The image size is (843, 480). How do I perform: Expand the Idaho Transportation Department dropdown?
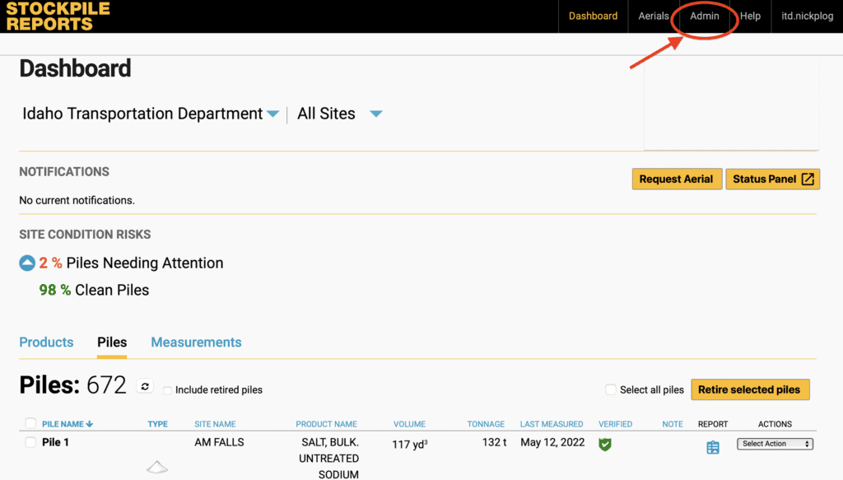[x=273, y=114]
